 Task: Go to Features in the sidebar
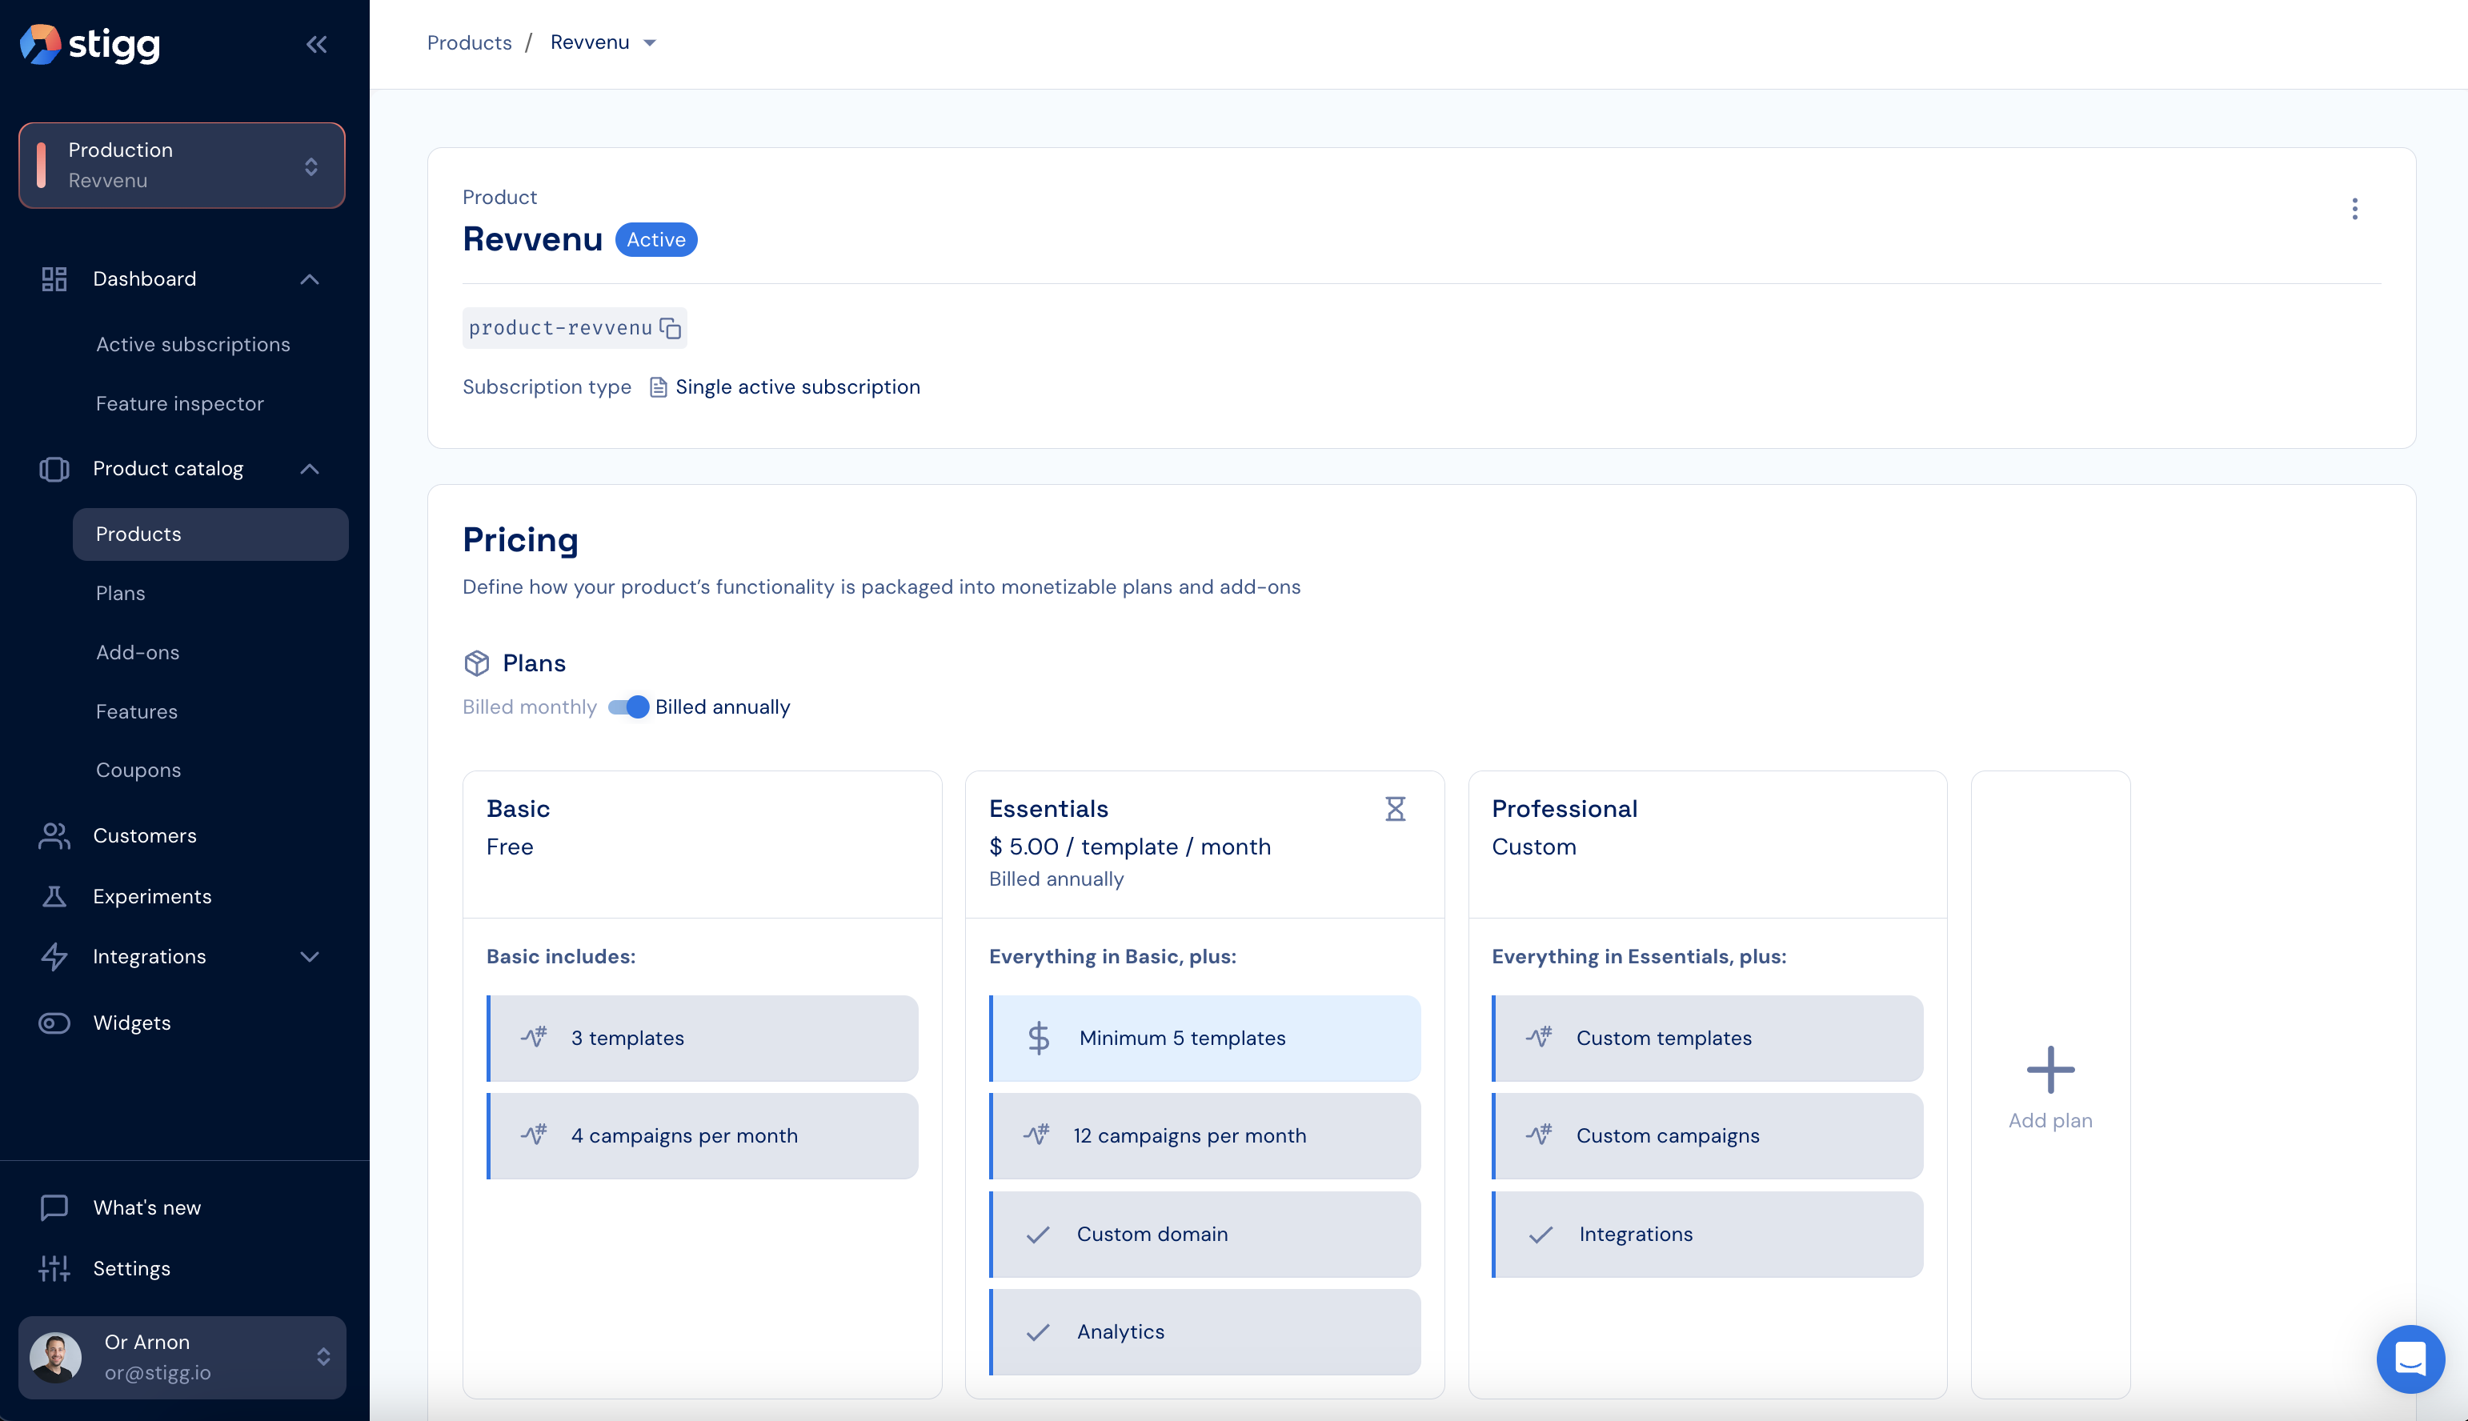click(x=137, y=711)
